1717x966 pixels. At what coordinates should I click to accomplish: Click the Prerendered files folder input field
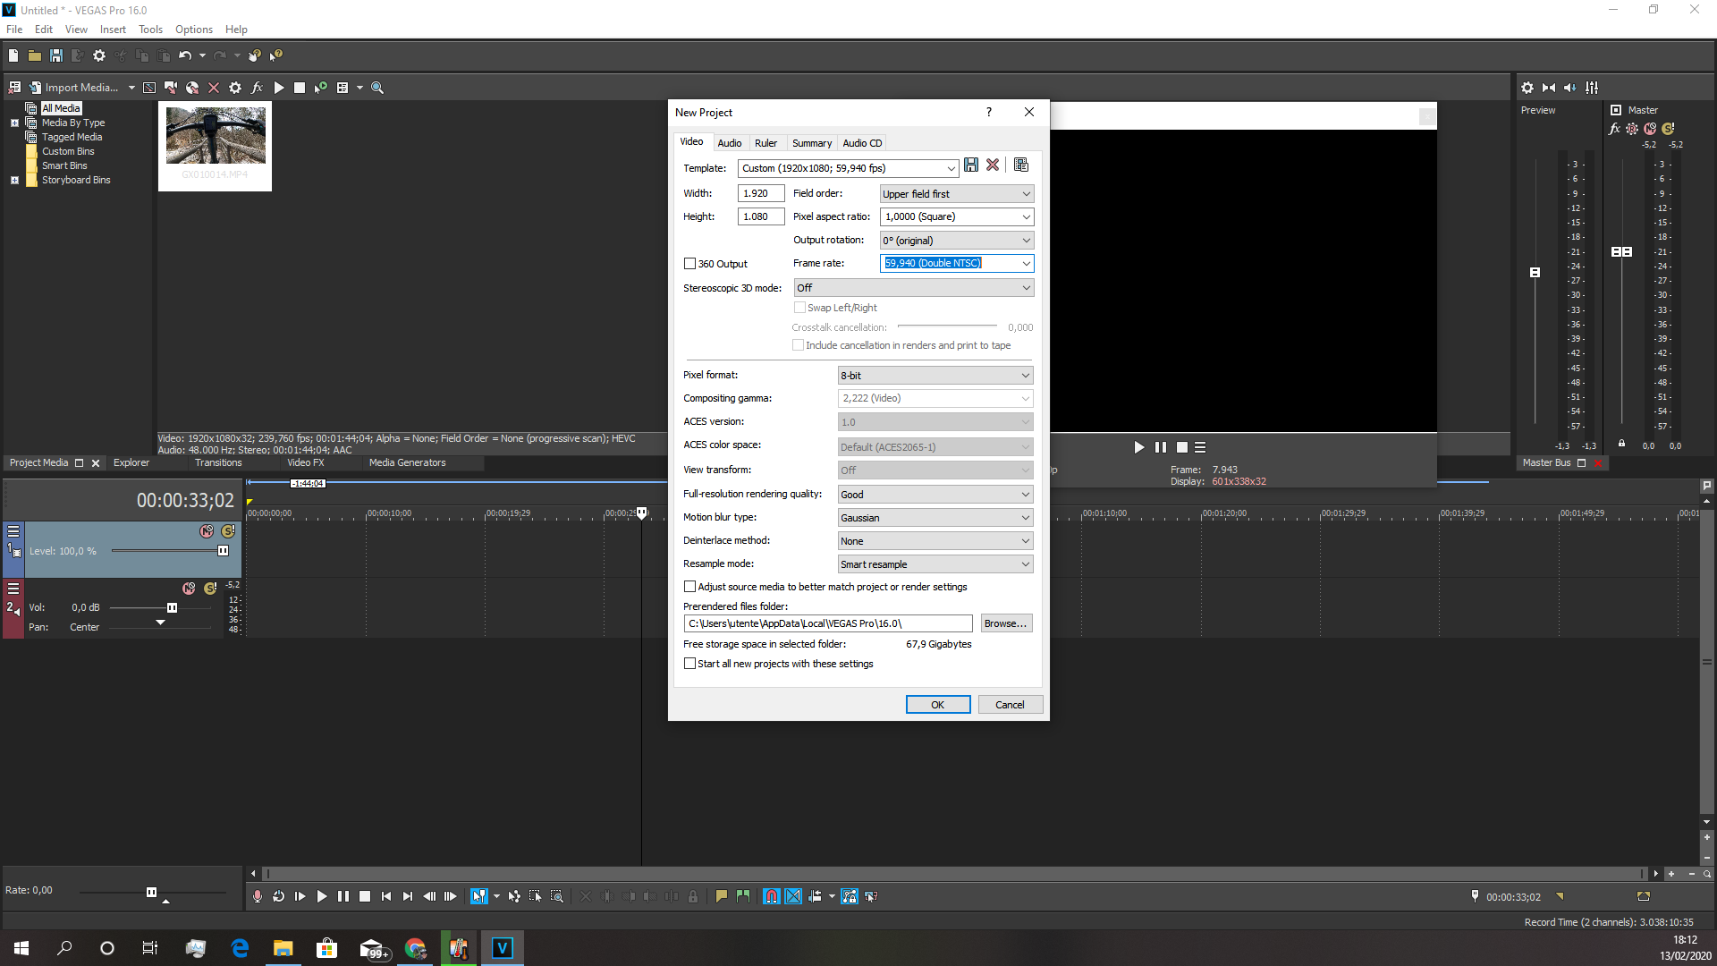point(828,623)
